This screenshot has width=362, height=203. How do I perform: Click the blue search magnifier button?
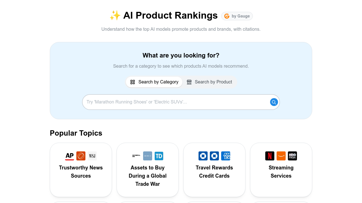click(x=273, y=102)
